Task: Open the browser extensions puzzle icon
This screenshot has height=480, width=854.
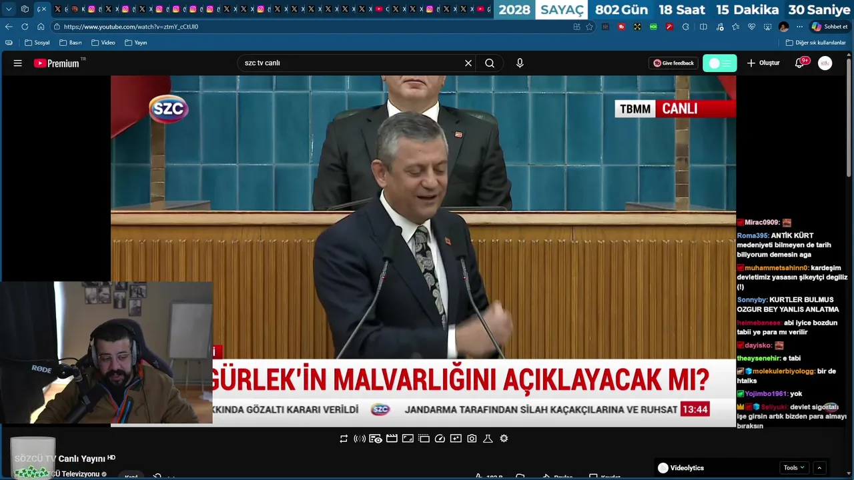Action: [686, 27]
